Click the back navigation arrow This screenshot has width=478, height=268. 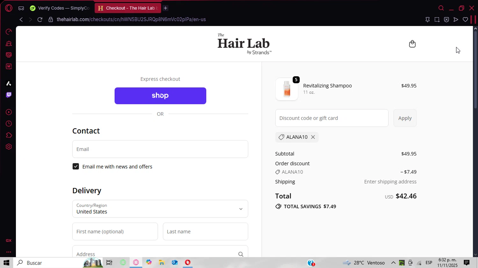[x=21, y=19]
